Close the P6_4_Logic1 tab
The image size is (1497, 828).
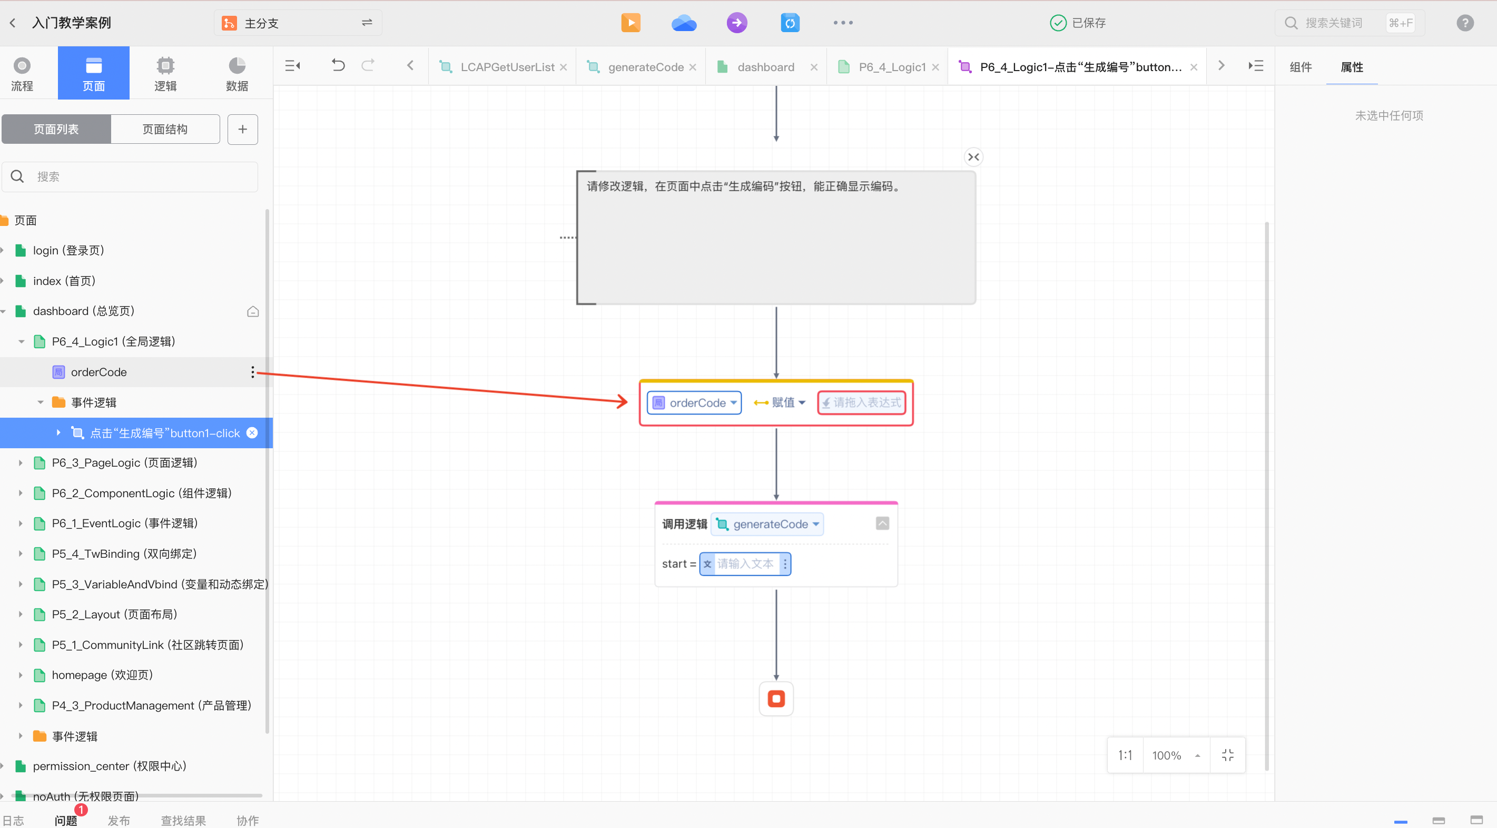(935, 67)
